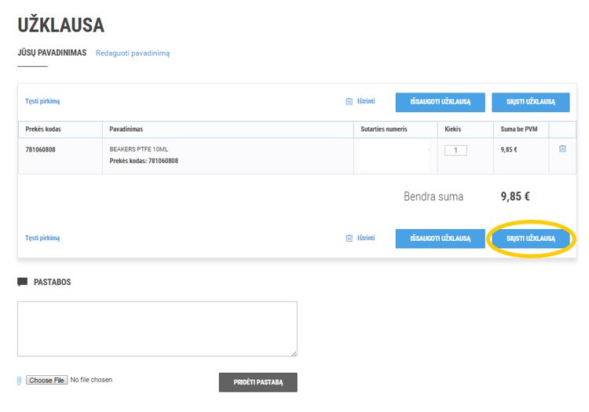This screenshot has width=589, height=412.
Task: Click the bottom Ištrinti link
Action: [x=366, y=238]
